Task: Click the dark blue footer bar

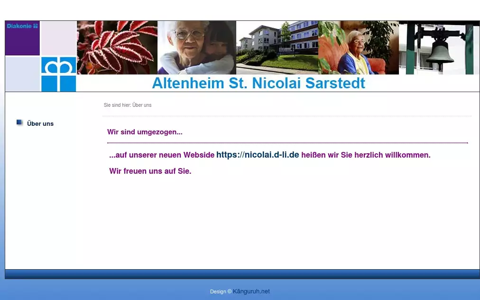Action: [242, 274]
